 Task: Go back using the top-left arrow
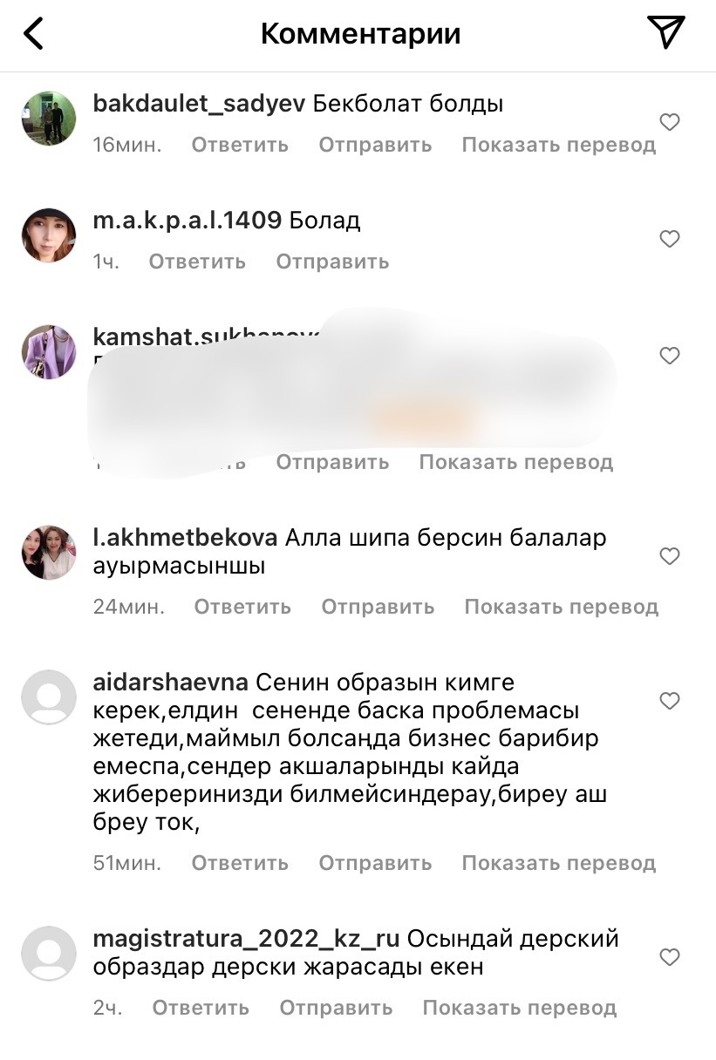pyautogui.click(x=33, y=34)
